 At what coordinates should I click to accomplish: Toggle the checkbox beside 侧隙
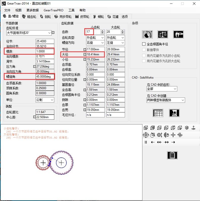[85, 100]
